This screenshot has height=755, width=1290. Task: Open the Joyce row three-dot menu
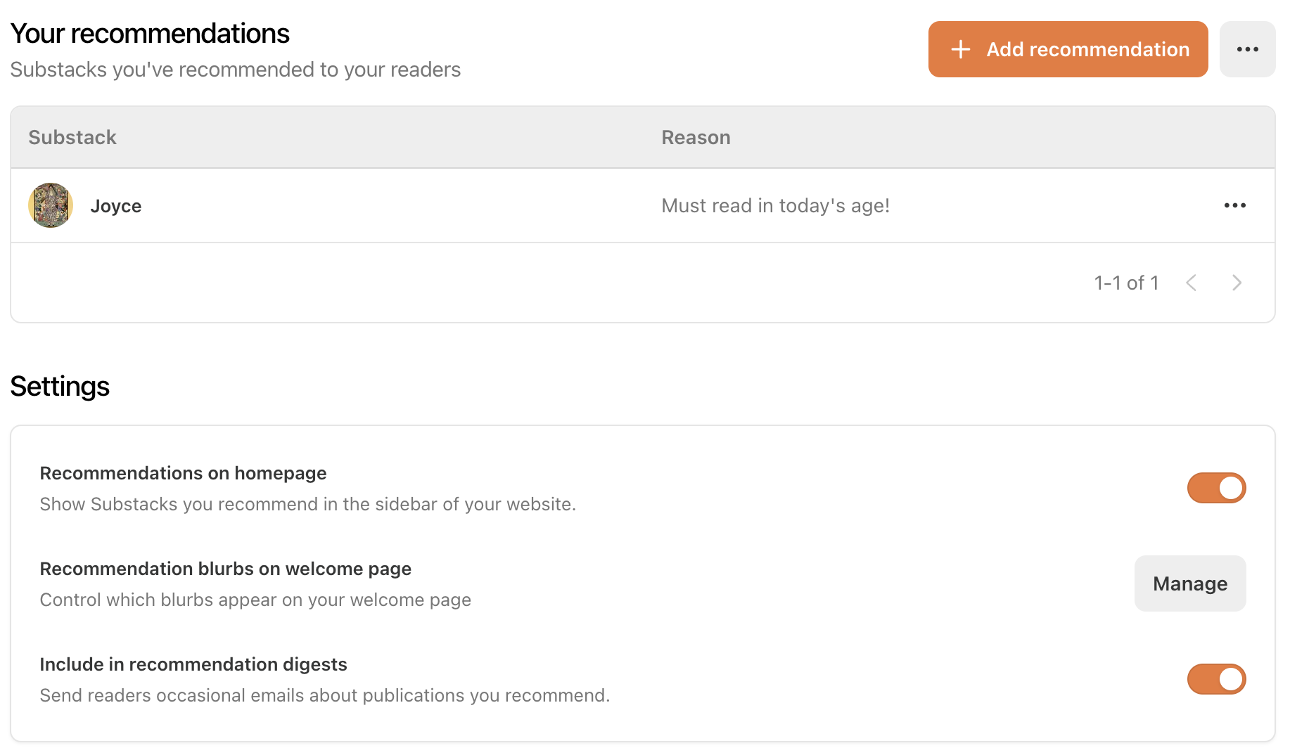[1234, 205]
